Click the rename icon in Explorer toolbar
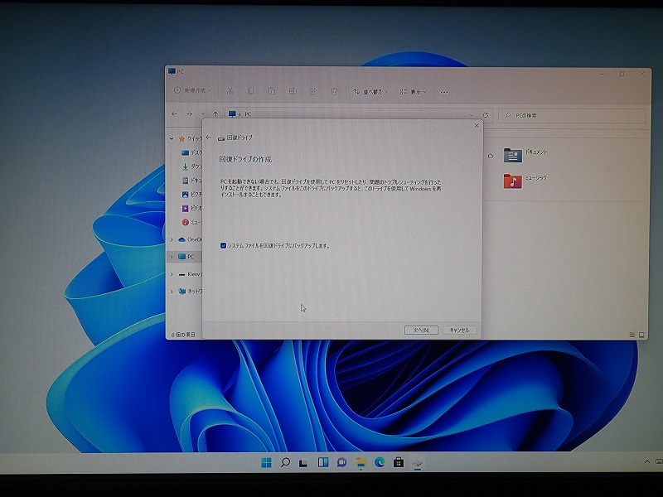This screenshot has width=663, height=497. 293,91
